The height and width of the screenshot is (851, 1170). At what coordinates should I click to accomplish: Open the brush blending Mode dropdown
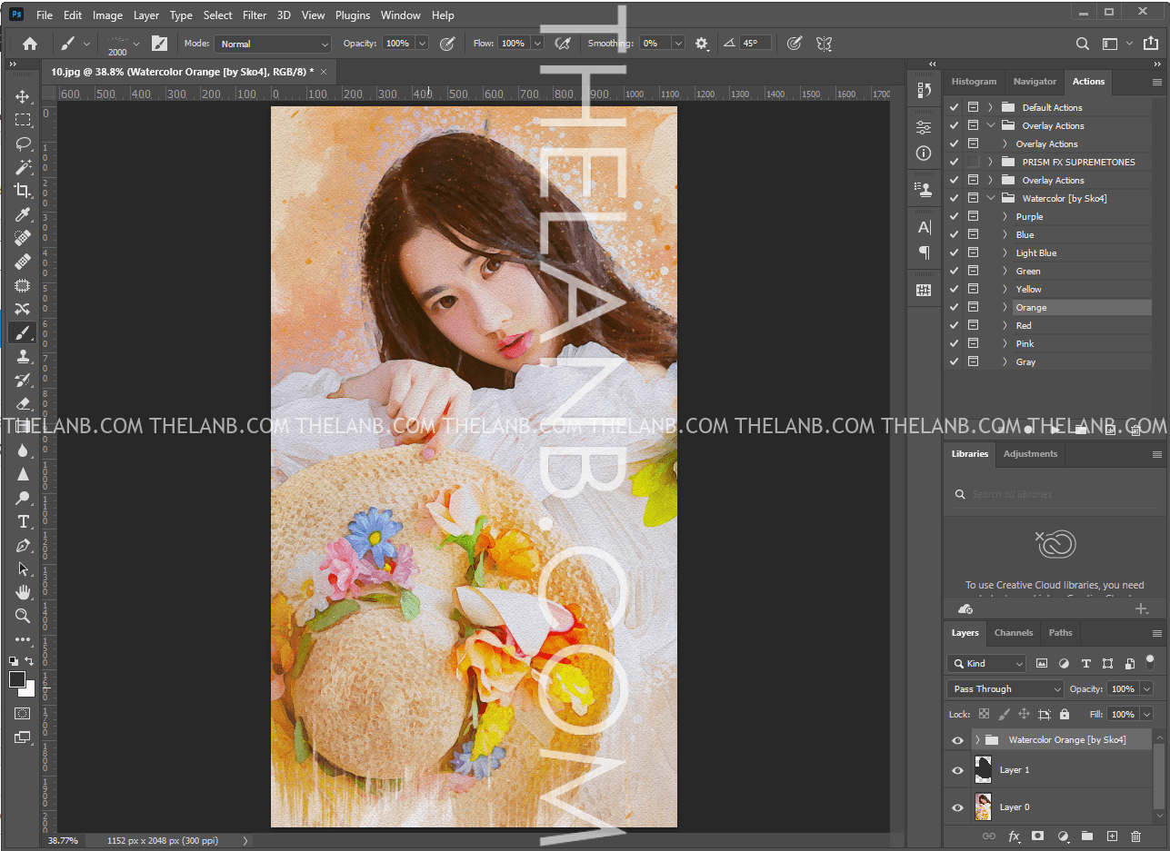click(x=274, y=44)
